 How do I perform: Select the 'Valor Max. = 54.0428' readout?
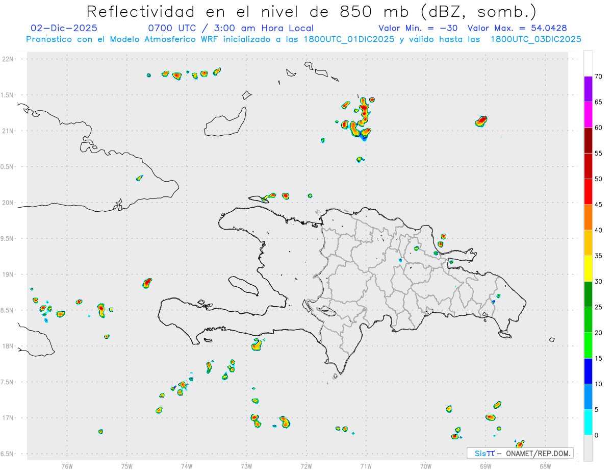click(x=517, y=28)
